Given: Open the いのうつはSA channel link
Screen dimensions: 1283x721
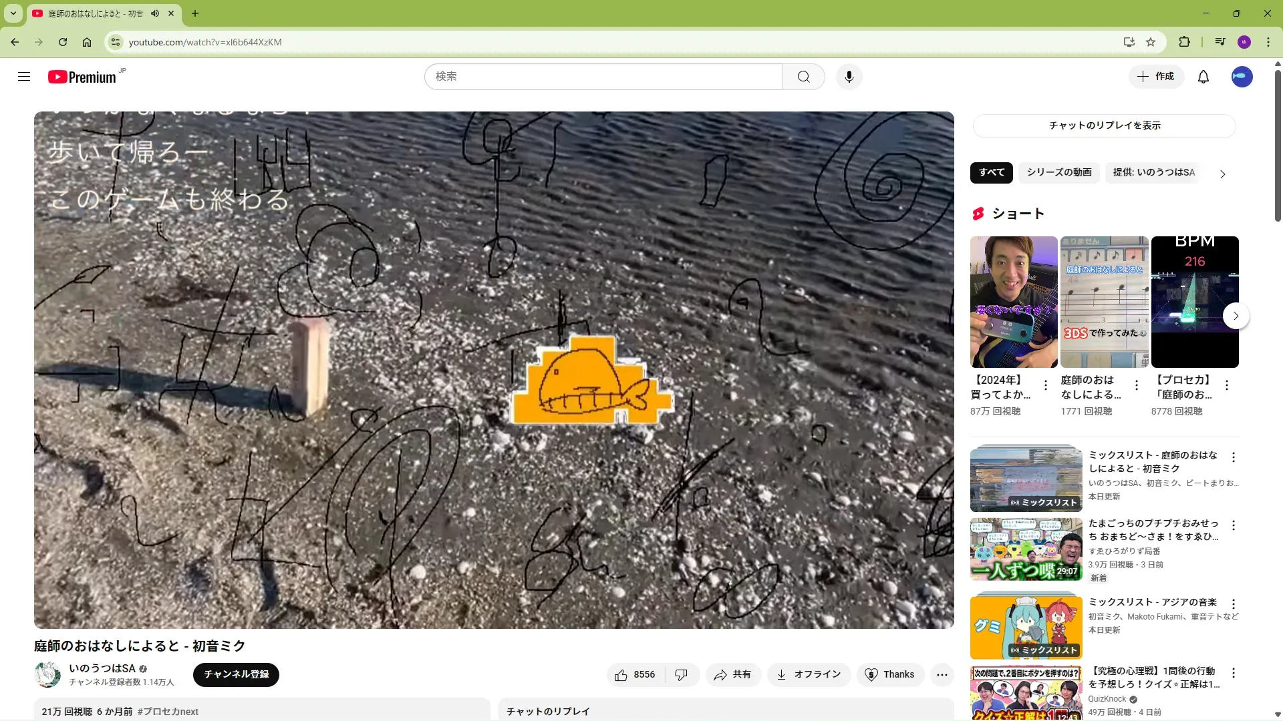Looking at the screenshot, I should point(102,668).
